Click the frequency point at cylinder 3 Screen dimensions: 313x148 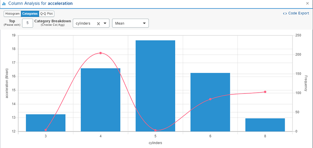(46, 130)
